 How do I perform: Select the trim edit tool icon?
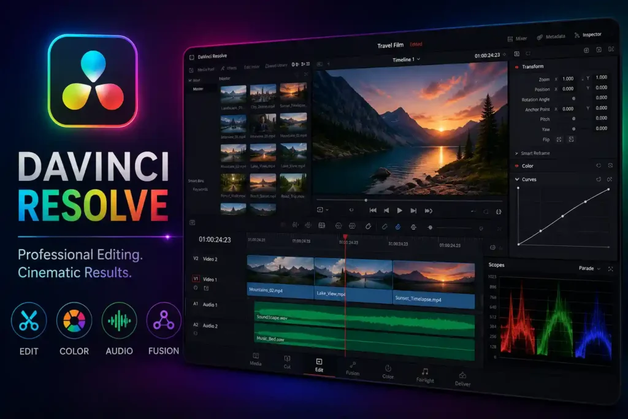[x=295, y=225]
